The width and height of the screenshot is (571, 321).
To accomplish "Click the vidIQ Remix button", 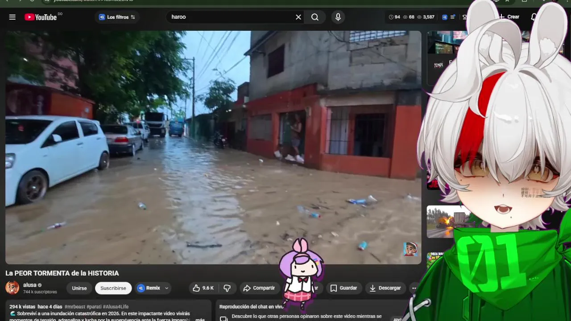I will click(x=149, y=288).
